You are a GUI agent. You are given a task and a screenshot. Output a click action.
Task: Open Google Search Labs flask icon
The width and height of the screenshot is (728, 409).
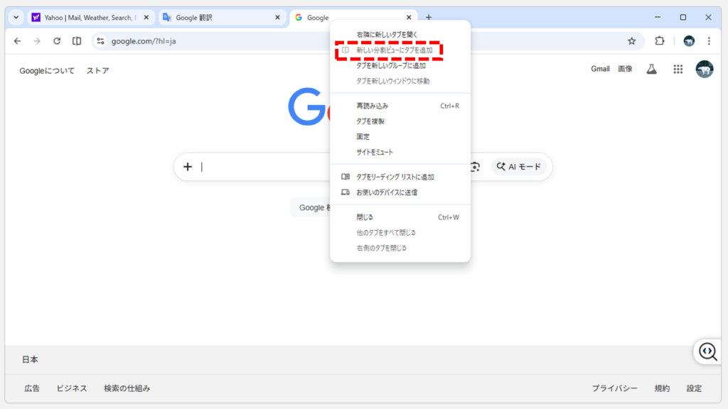(x=652, y=68)
